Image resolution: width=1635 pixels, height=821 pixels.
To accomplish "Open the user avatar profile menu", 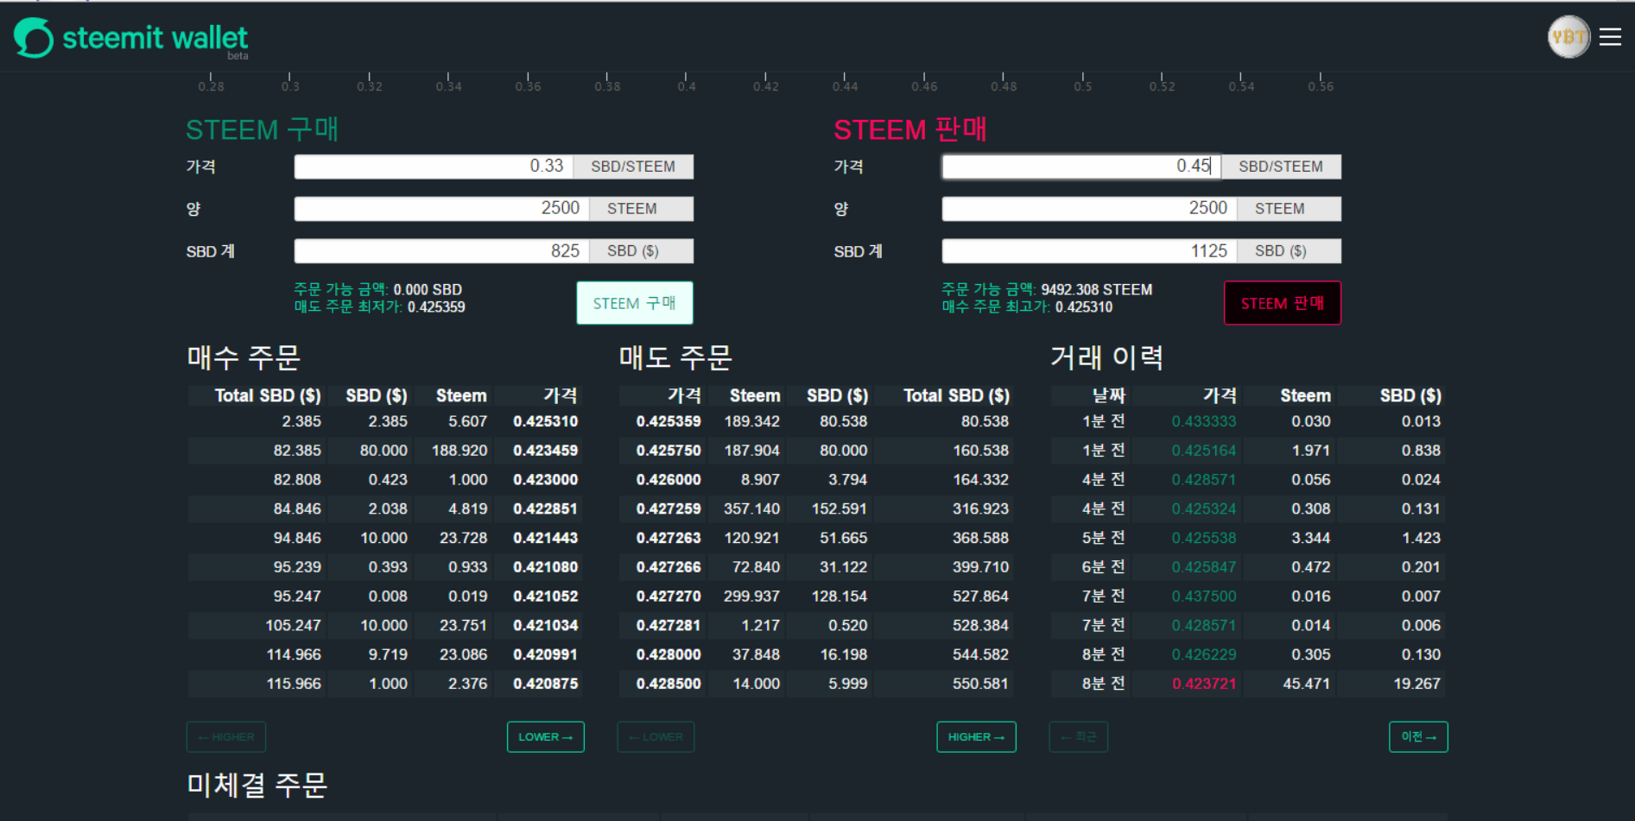I will click(1568, 37).
